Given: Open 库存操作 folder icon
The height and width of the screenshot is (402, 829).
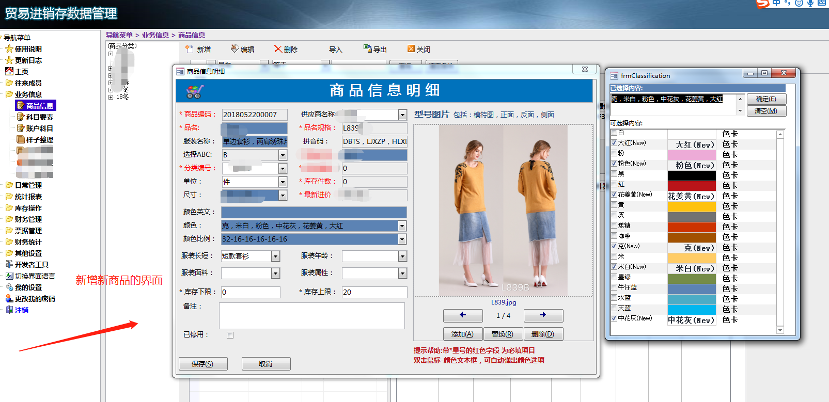Looking at the screenshot, I should point(9,207).
